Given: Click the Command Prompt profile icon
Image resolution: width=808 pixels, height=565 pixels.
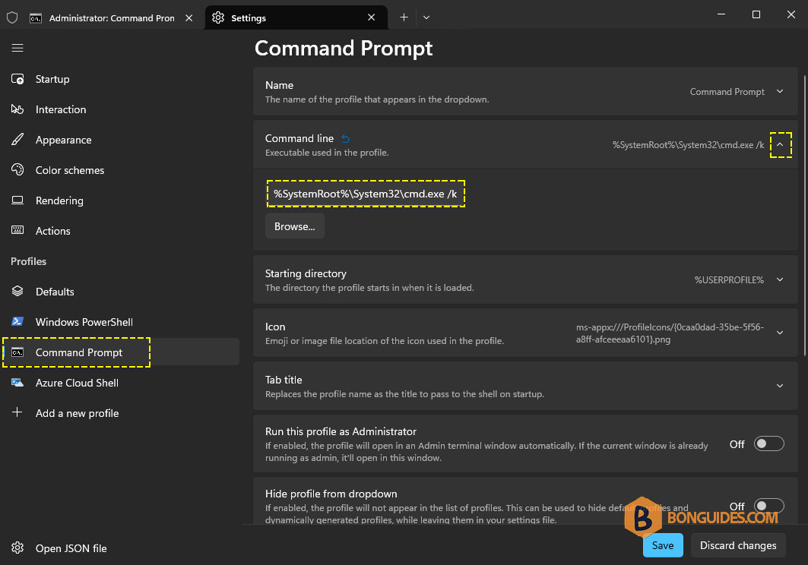Looking at the screenshot, I should pos(17,352).
